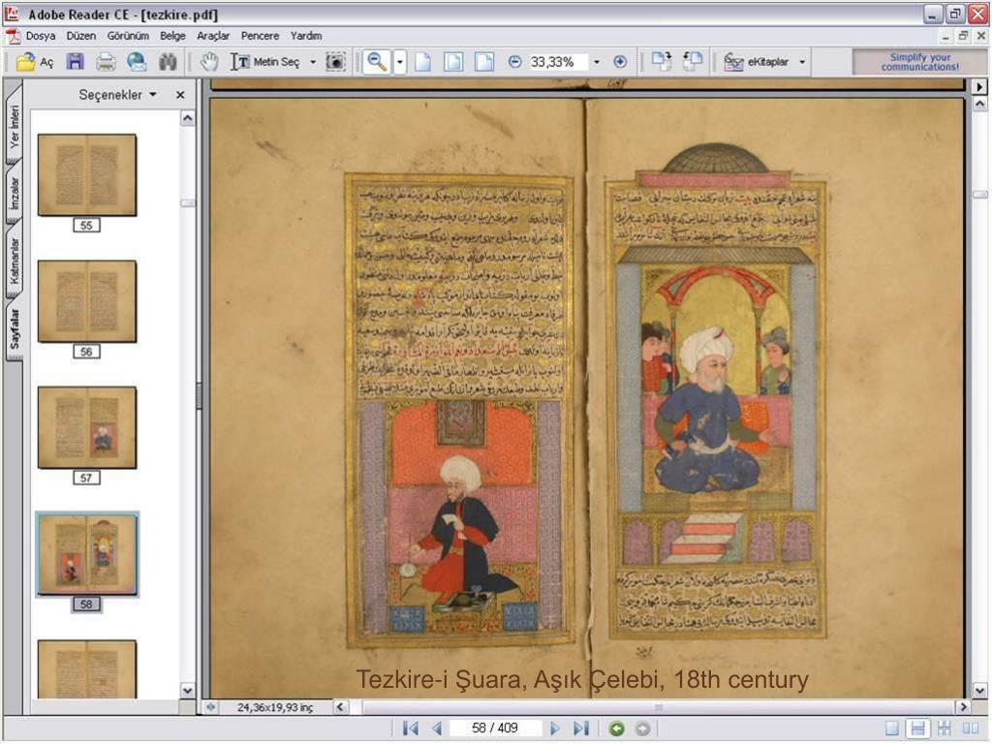Go to the first page button

(x=411, y=728)
